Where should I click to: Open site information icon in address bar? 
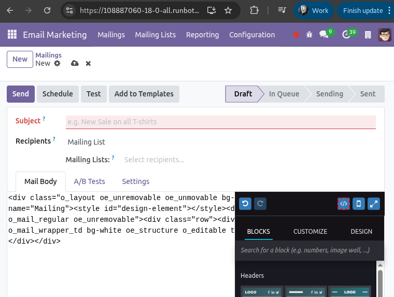coord(69,10)
